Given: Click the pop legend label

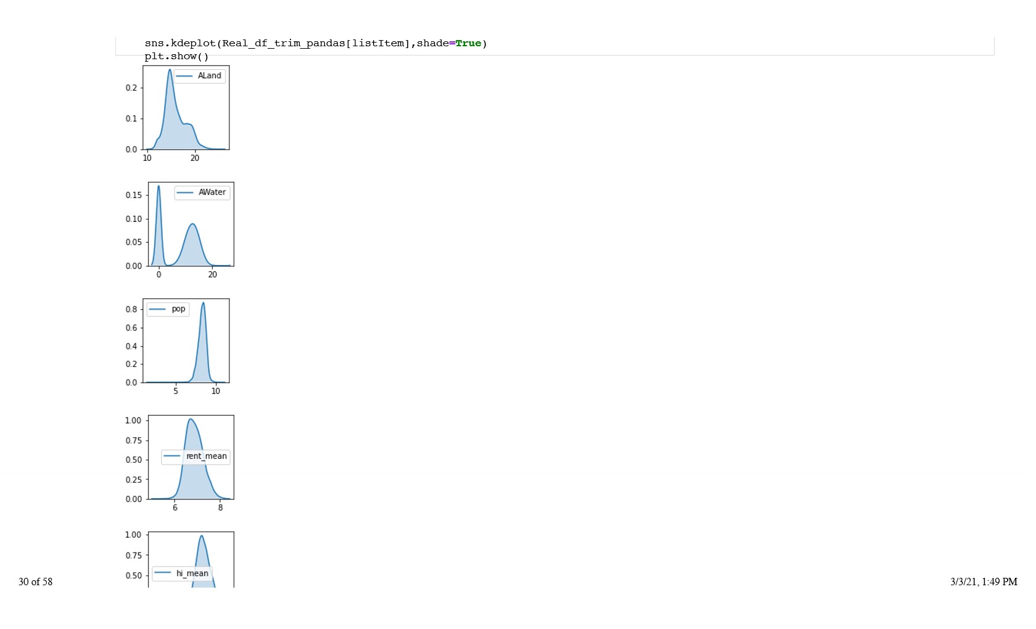Looking at the screenshot, I should pyautogui.click(x=178, y=309).
